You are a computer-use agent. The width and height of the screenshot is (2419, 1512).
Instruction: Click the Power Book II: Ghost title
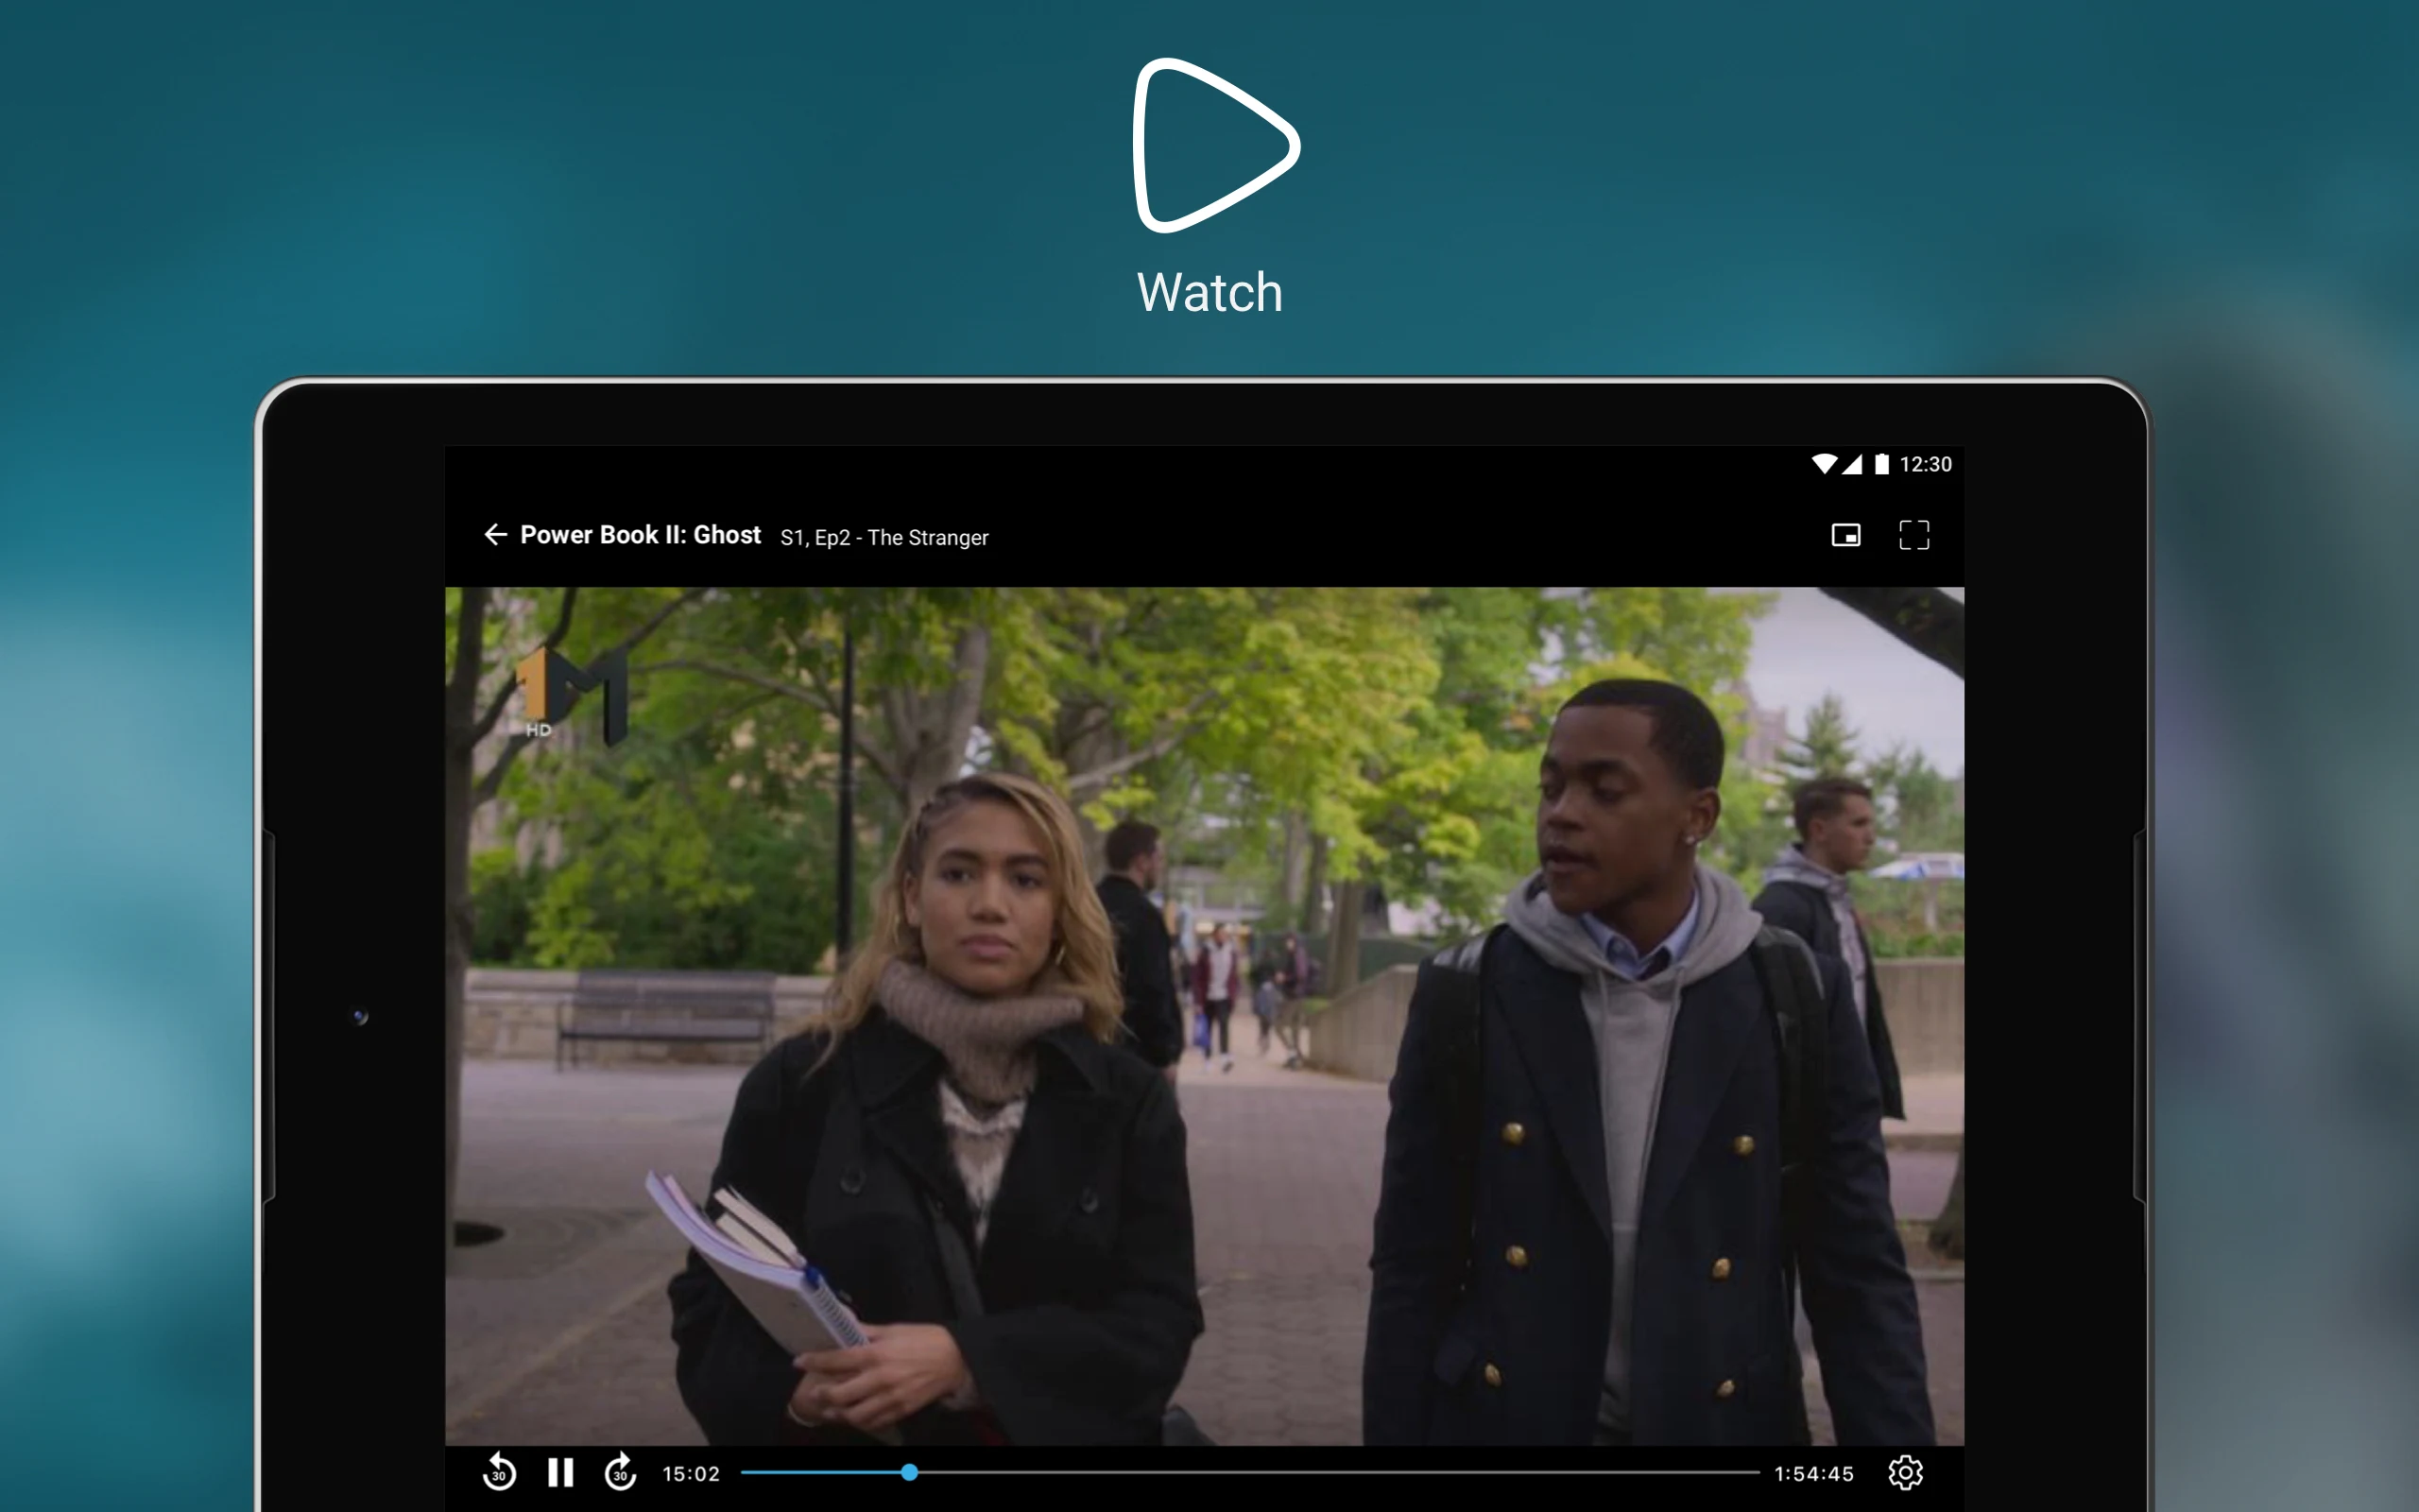[640, 535]
